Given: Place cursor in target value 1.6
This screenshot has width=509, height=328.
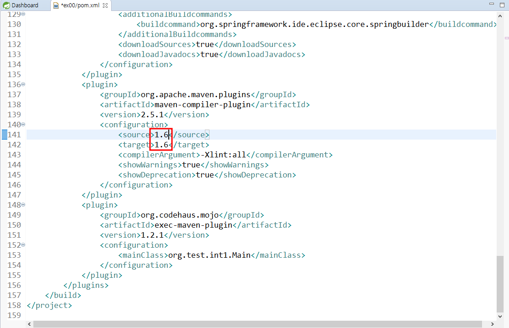Looking at the screenshot, I should 161,145.
